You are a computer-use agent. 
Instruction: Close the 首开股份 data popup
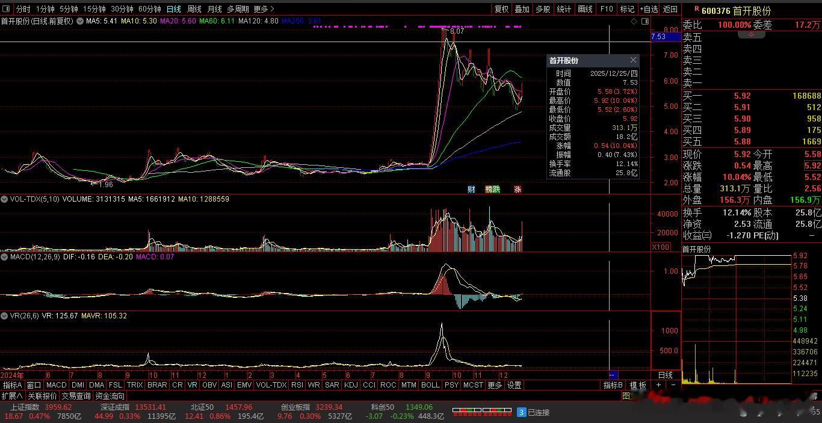(633, 60)
